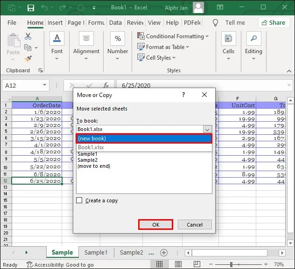Image resolution: width=295 pixels, height=269 pixels.
Task: Switch to the View ribbon tab
Action: pyautogui.click(x=154, y=22)
